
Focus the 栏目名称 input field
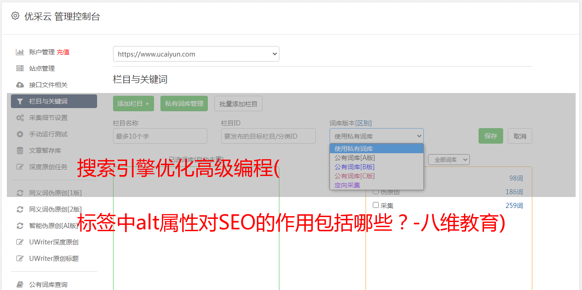click(x=160, y=136)
